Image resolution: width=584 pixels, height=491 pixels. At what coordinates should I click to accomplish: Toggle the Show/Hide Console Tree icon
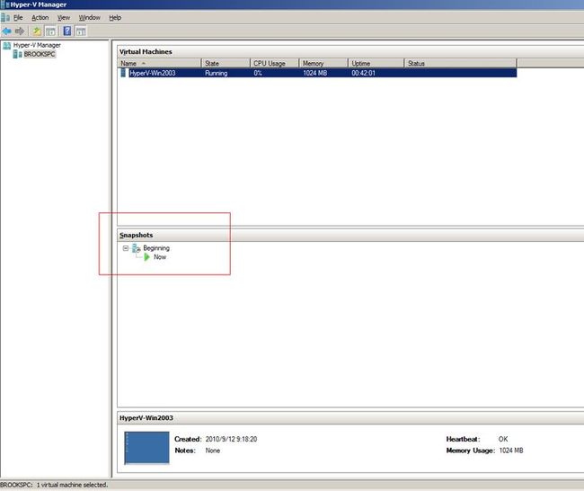50,31
